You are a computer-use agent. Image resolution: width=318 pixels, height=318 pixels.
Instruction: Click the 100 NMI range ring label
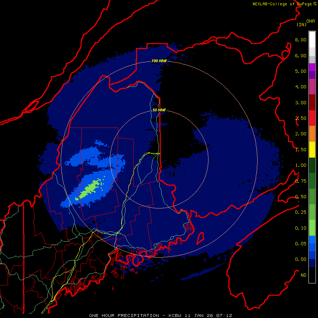[x=159, y=61]
